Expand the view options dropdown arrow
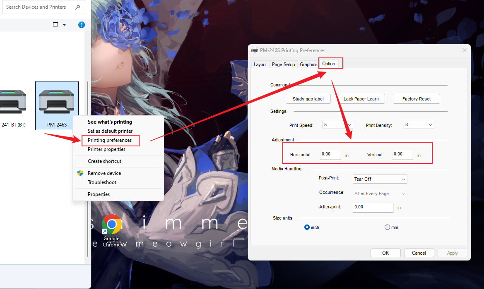This screenshot has width=484, height=289. tap(65, 25)
